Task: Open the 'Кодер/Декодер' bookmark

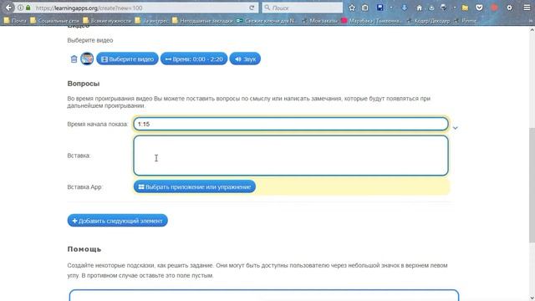Action: click(x=428, y=21)
